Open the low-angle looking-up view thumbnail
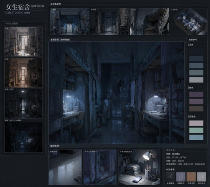 [150, 21]
